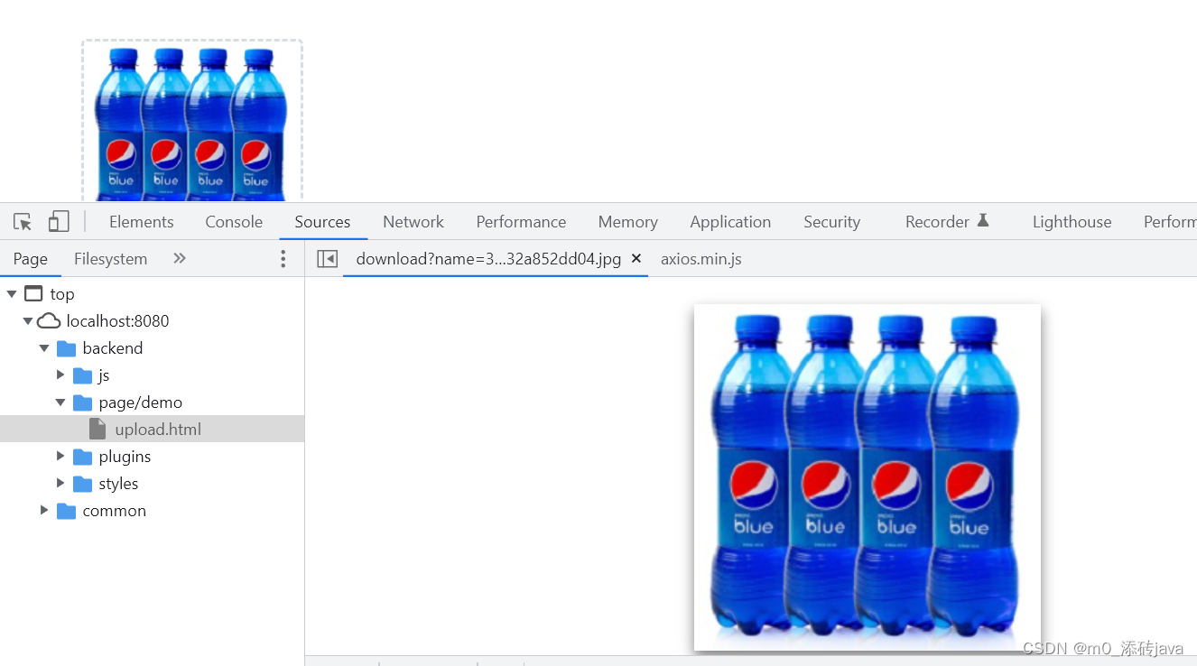Click the upload.html file icon
The image size is (1197, 666).
click(x=97, y=430)
